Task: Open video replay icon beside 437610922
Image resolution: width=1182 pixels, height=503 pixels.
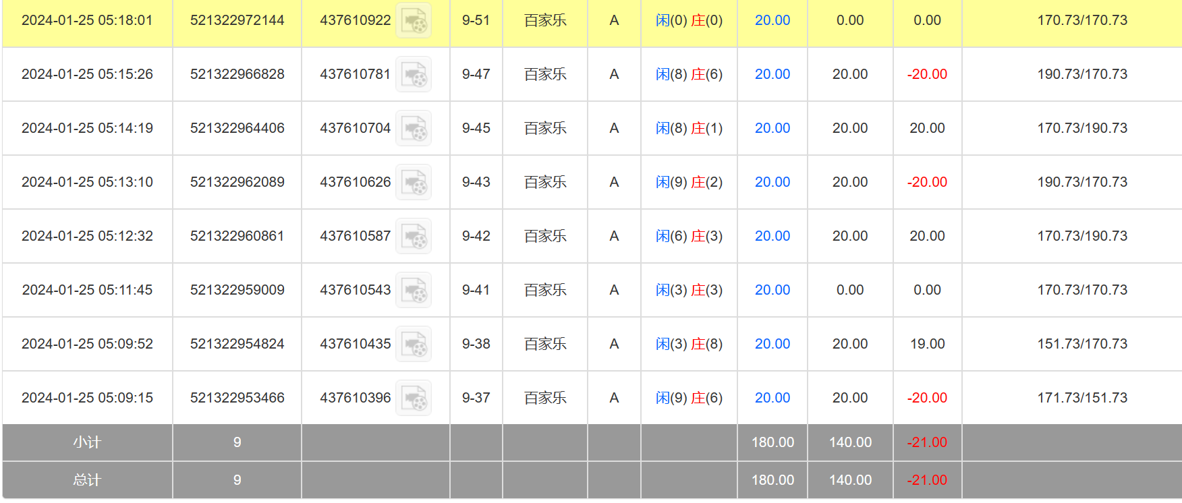Action: [x=414, y=21]
